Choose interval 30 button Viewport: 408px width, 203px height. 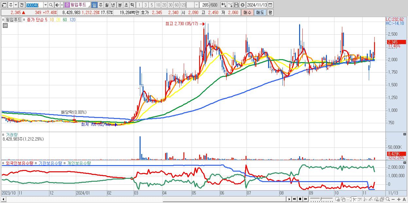point(170,5)
